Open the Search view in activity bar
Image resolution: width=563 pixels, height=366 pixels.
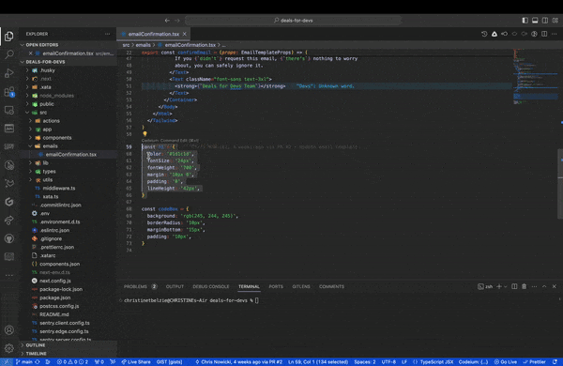click(x=9, y=54)
